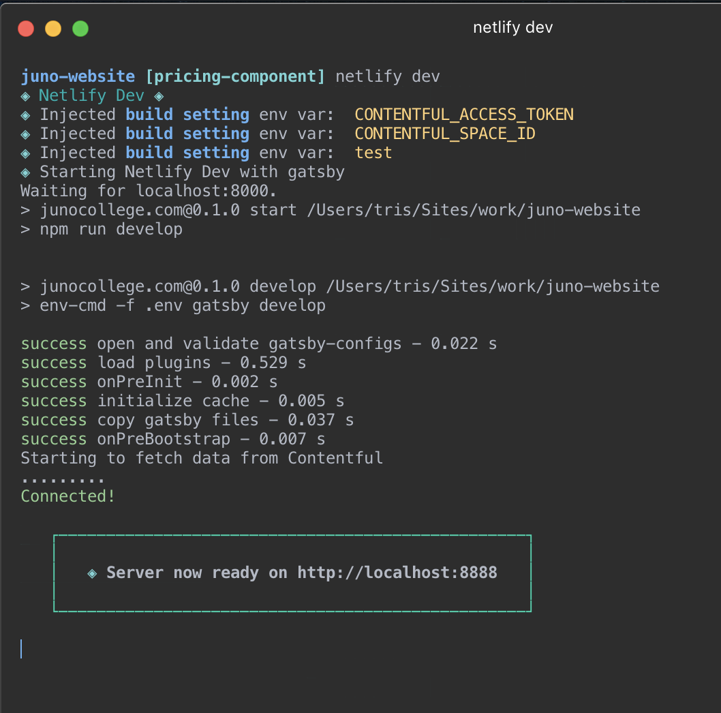Click the diamond icon before 'Netlify Dev'
Viewport: 721px width, 713px height.
point(26,96)
